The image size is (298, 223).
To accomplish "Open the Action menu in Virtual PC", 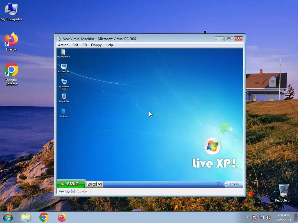I will tap(63, 45).
